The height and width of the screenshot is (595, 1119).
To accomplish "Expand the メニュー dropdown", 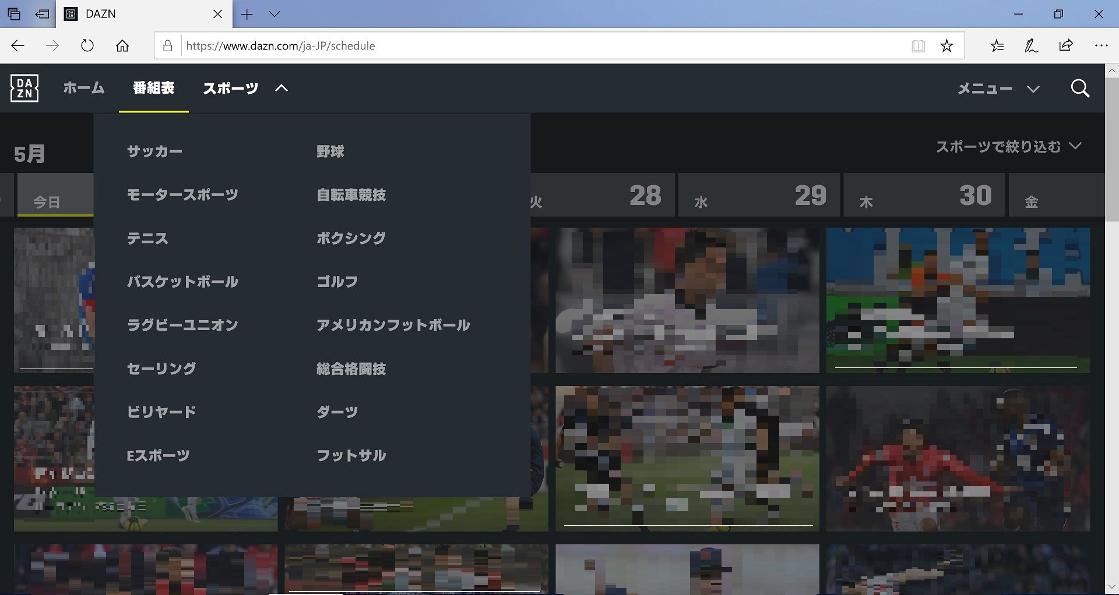I will click(999, 88).
